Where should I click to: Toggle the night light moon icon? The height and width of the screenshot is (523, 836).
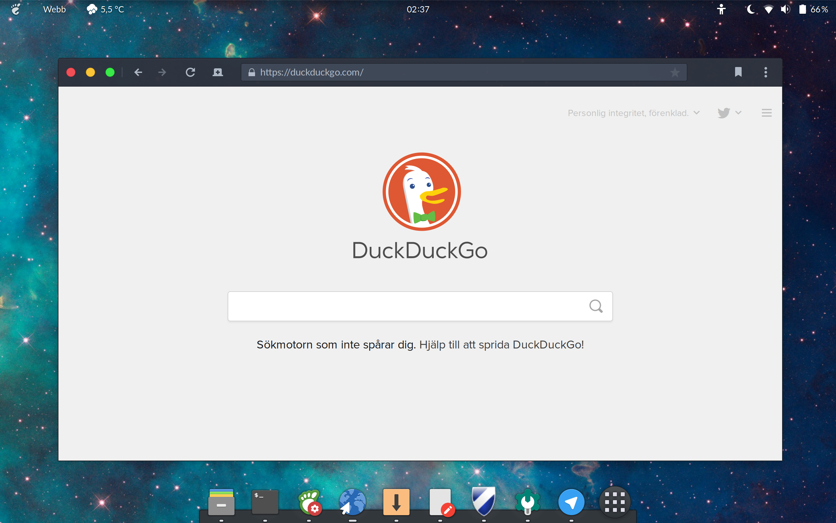click(750, 9)
